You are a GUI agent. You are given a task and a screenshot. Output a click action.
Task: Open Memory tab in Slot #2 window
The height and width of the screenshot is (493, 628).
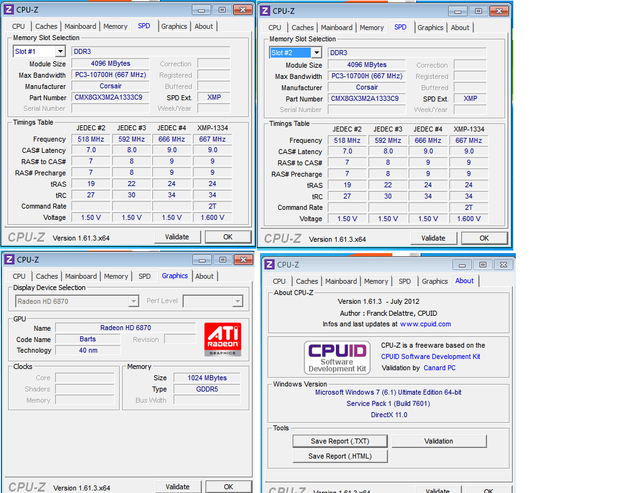372,28
